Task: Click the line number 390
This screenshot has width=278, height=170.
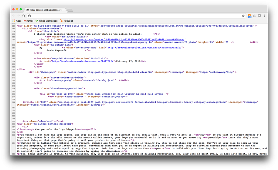Action: 14,135
